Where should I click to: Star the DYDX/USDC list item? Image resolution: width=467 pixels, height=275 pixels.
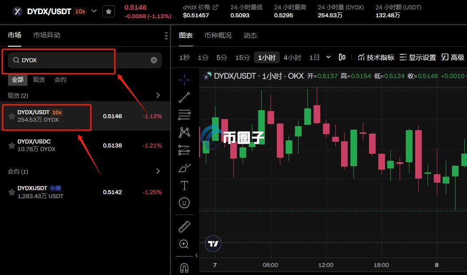12,145
